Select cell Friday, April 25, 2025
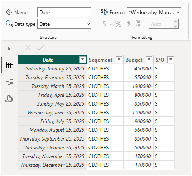 pos(53,95)
